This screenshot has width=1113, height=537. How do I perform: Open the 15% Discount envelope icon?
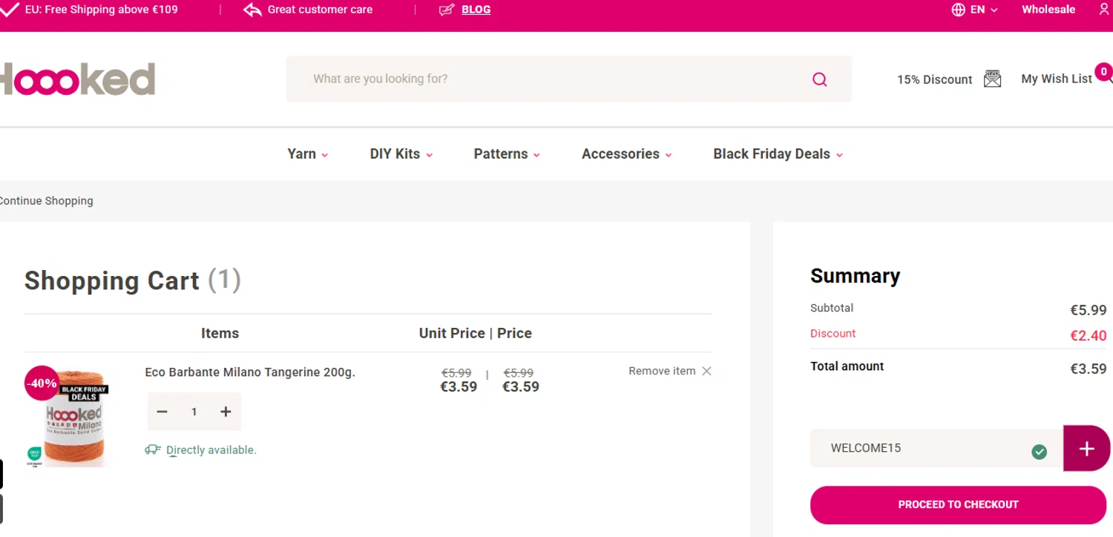pyautogui.click(x=992, y=79)
